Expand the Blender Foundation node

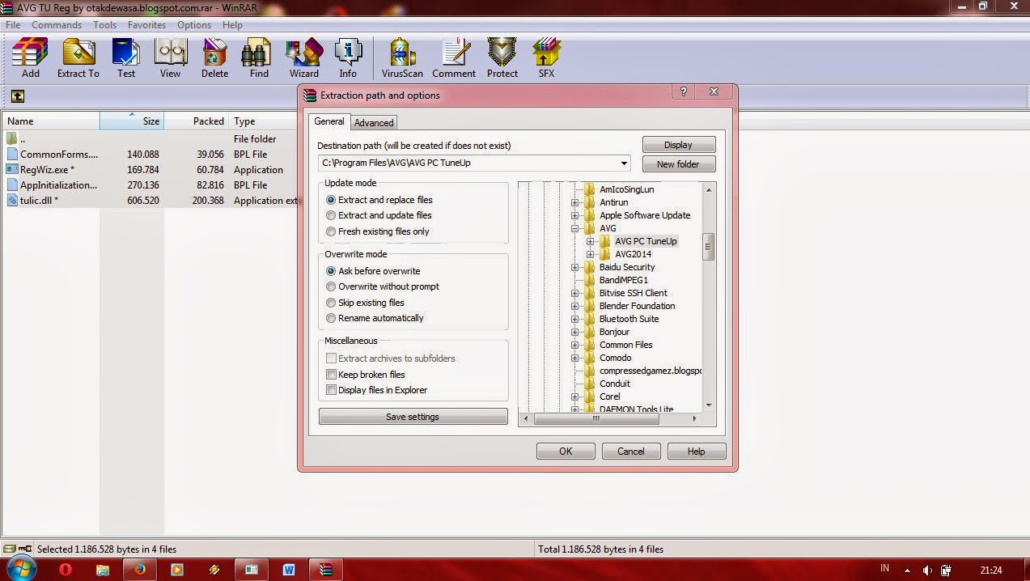pos(574,306)
